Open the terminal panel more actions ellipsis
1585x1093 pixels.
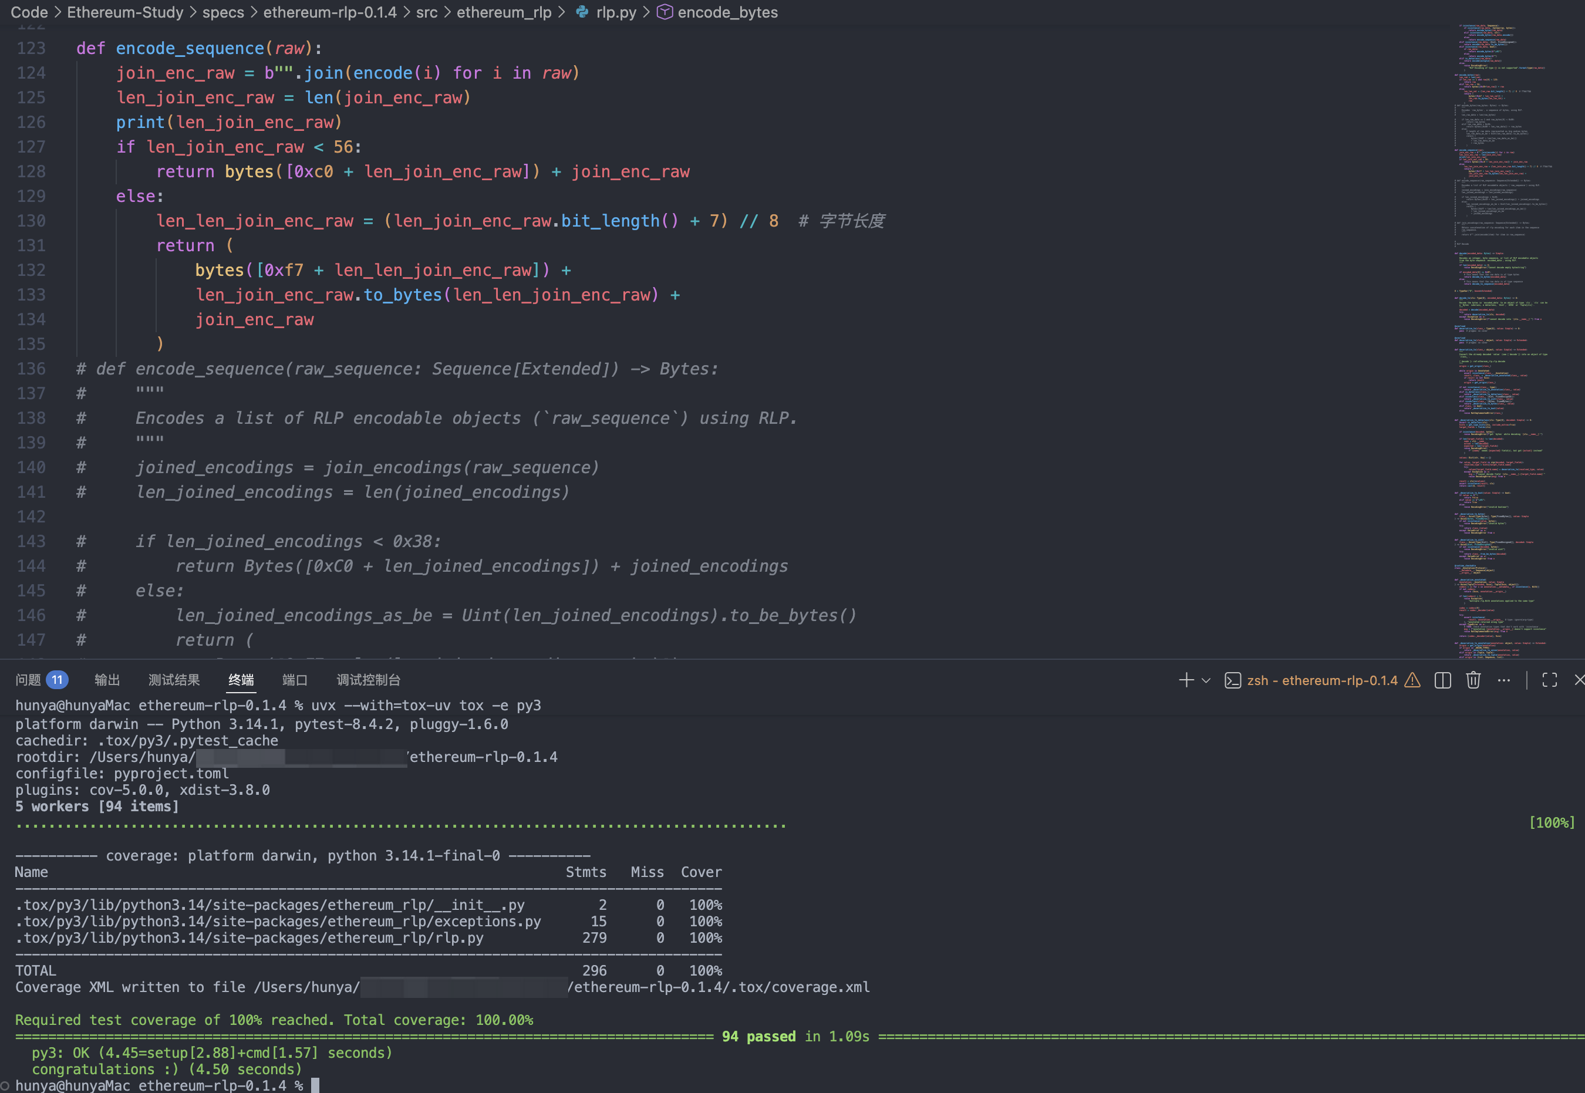1503,680
